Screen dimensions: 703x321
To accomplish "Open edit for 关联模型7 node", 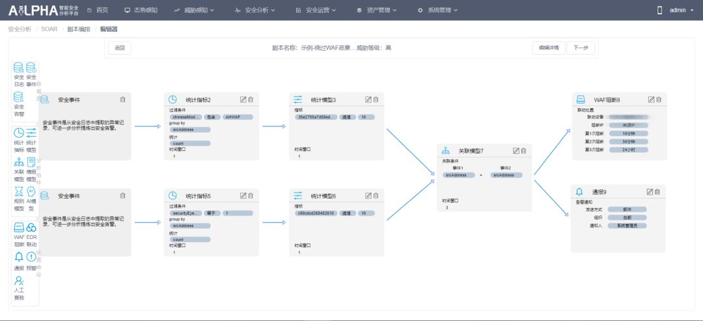I will (x=516, y=150).
